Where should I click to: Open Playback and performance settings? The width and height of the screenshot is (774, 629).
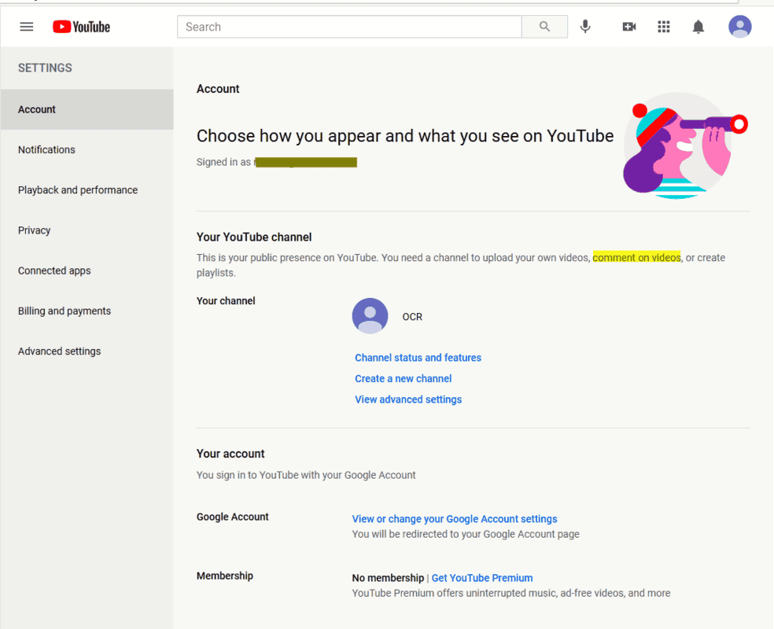[87, 190]
